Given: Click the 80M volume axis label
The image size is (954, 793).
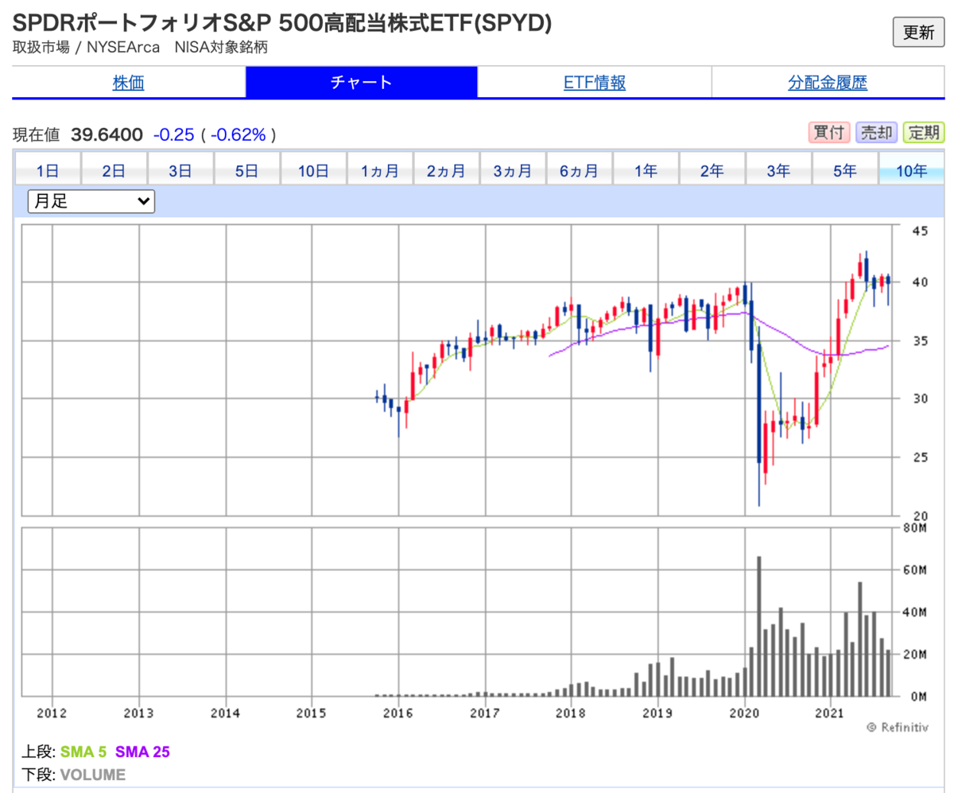Looking at the screenshot, I should pyautogui.click(x=917, y=527).
